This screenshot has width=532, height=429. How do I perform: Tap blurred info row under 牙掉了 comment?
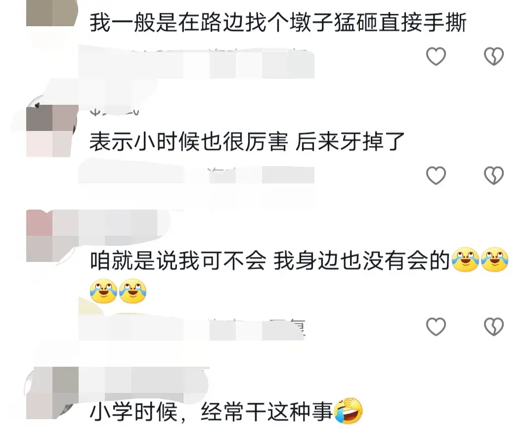196,174
